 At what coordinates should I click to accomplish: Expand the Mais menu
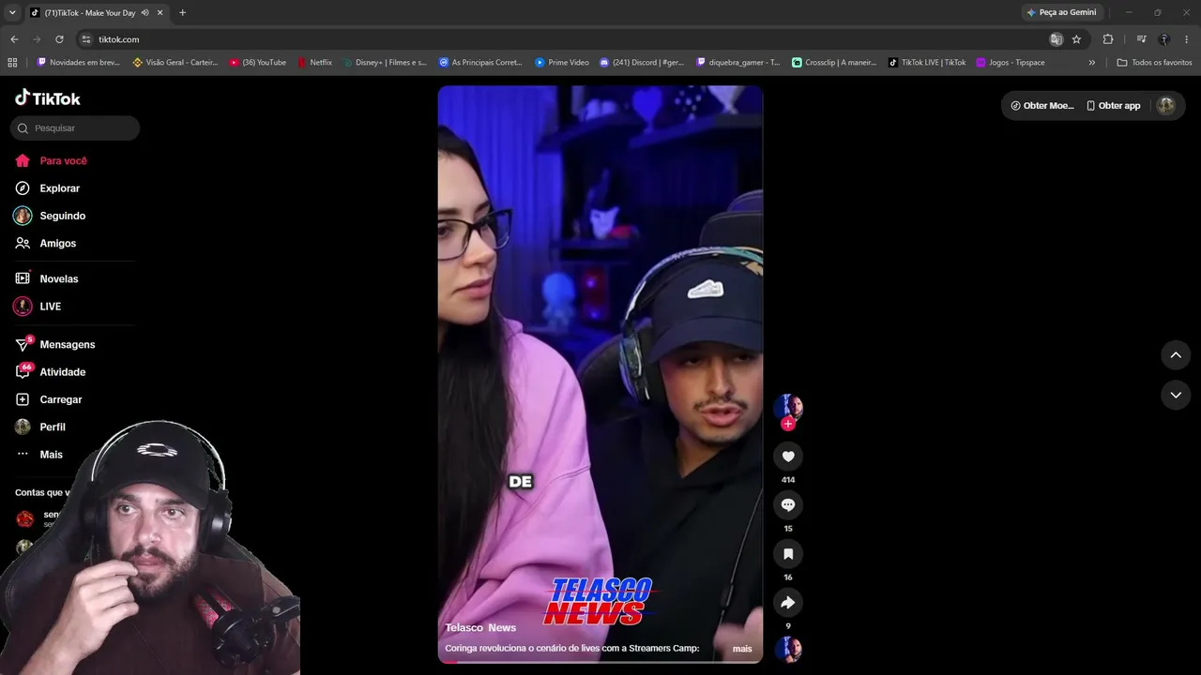point(39,455)
